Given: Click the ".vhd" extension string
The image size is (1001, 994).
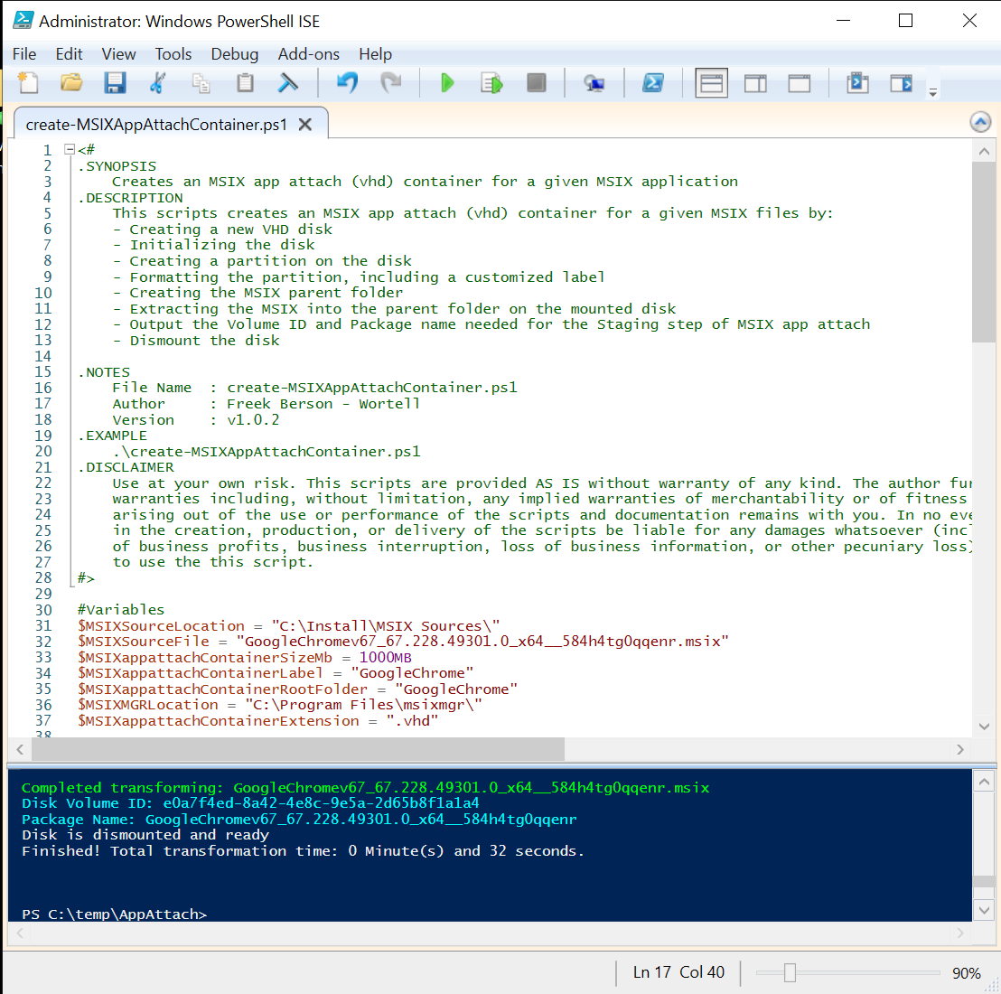Looking at the screenshot, I should tap(412, 721).
